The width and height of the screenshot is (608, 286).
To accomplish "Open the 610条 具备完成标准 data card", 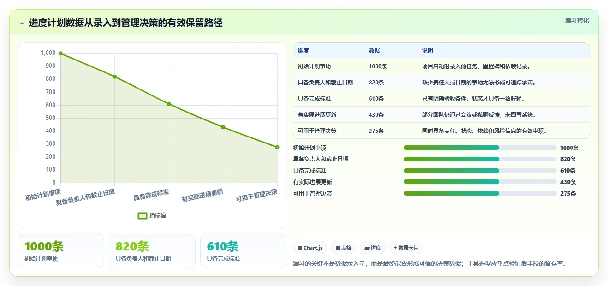I will click(244, 251).
